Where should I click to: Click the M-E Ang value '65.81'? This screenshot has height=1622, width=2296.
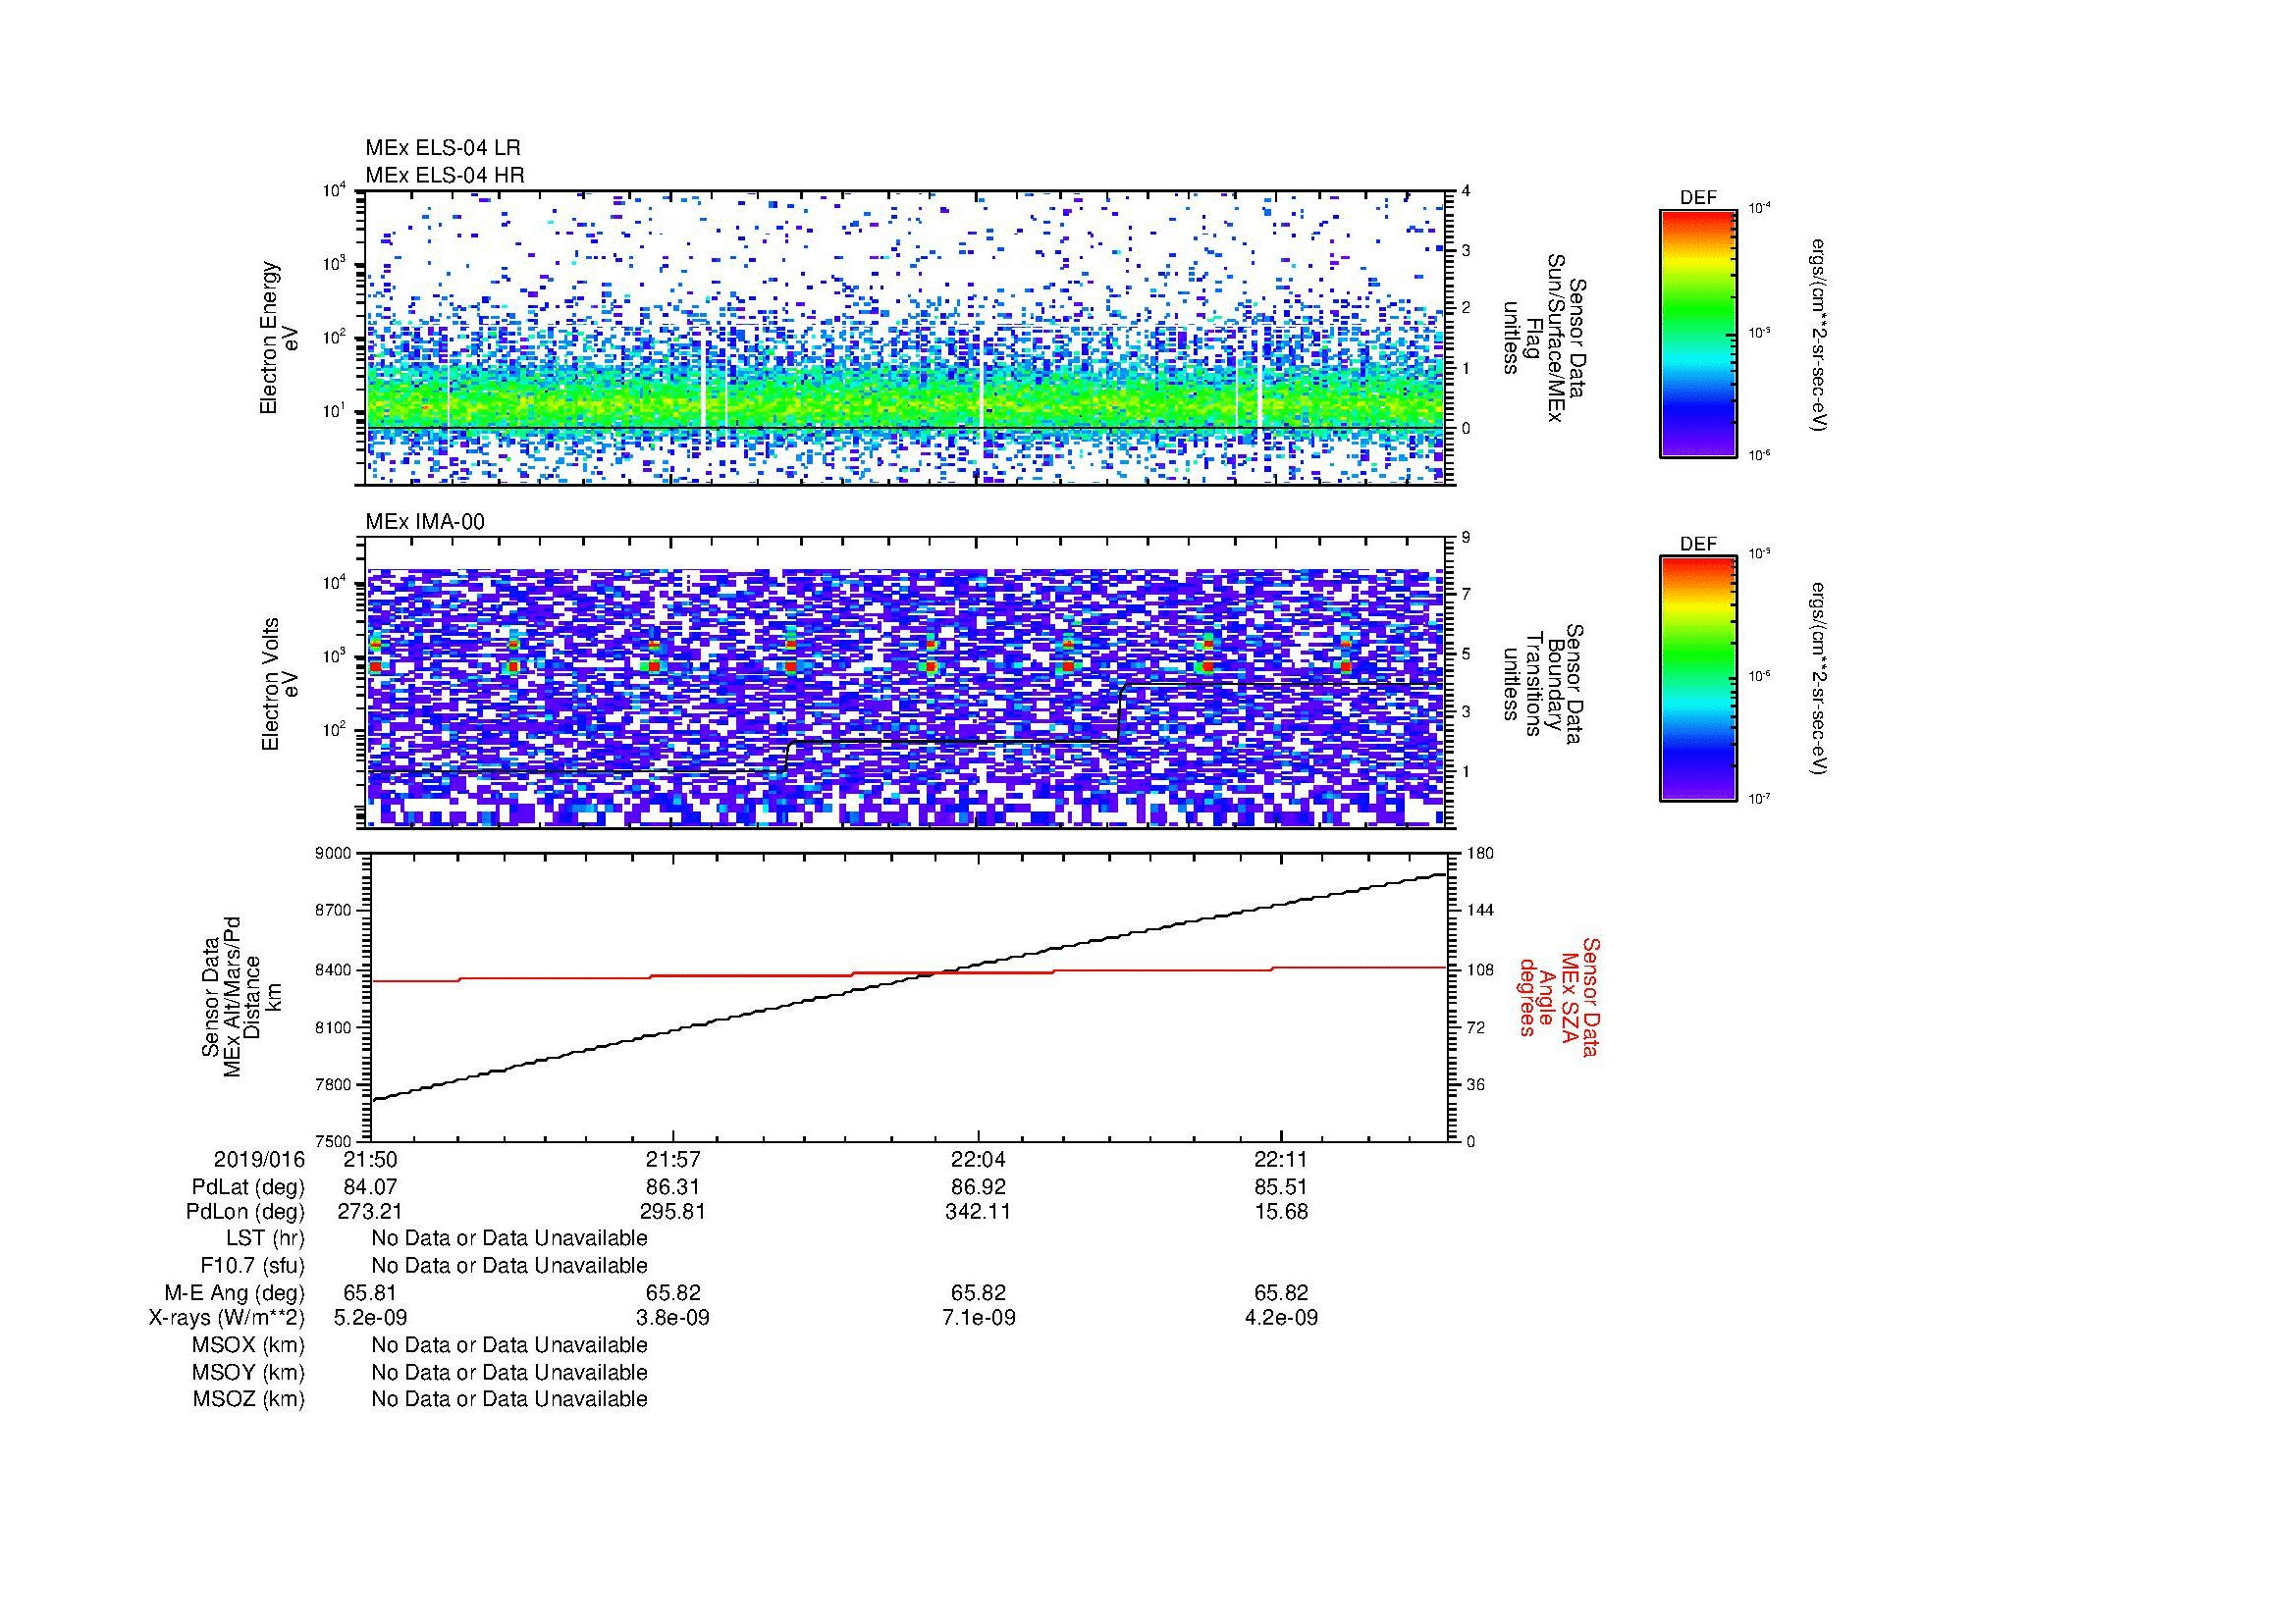(370, 1292)
